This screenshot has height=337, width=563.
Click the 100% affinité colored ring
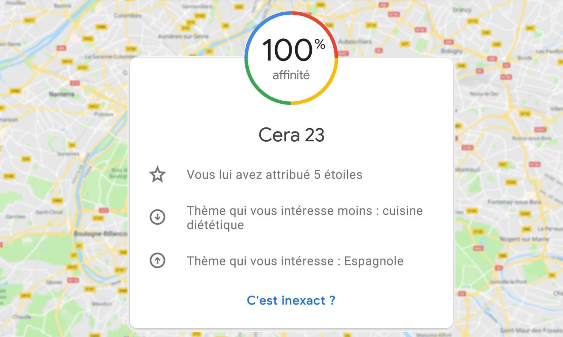pos(291,58)
